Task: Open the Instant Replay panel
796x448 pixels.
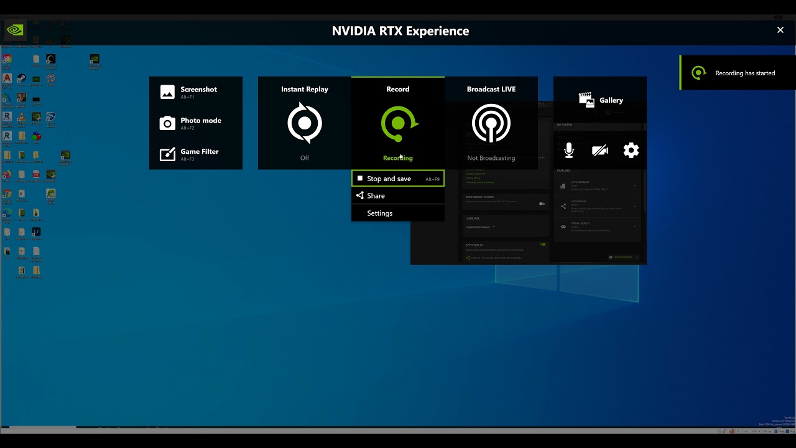Action: coord(305,123)
